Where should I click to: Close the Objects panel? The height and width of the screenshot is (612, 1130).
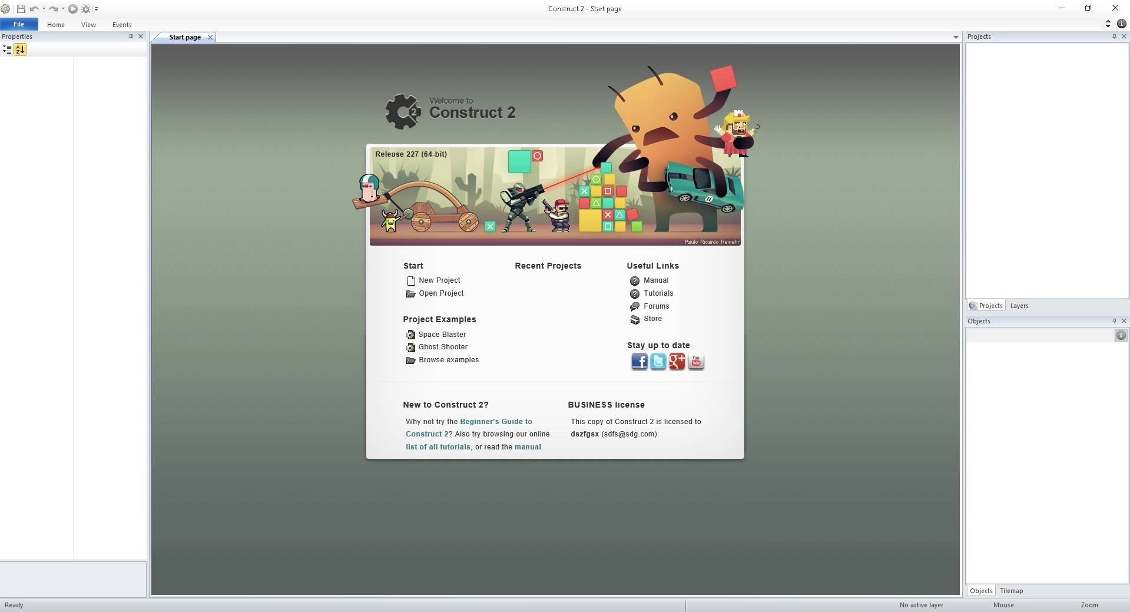[x=1124, y=321]
